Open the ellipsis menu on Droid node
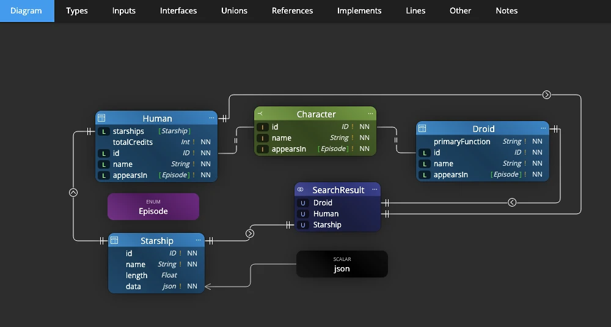611x327 pixels. click(x=543, y=128)
